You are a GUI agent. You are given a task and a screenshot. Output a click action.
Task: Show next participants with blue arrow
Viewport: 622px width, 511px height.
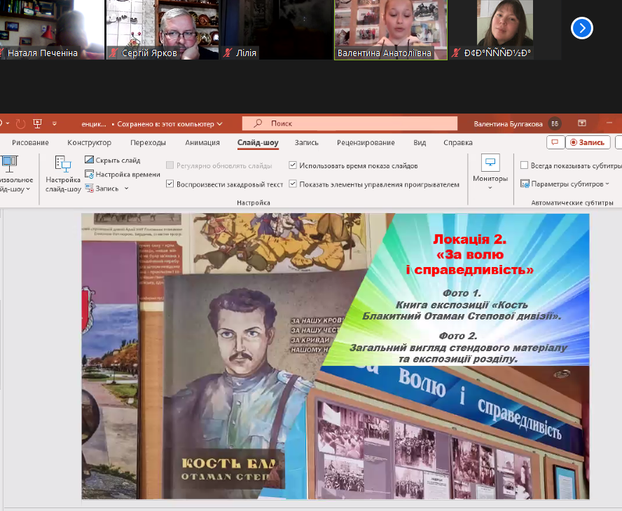582,28
